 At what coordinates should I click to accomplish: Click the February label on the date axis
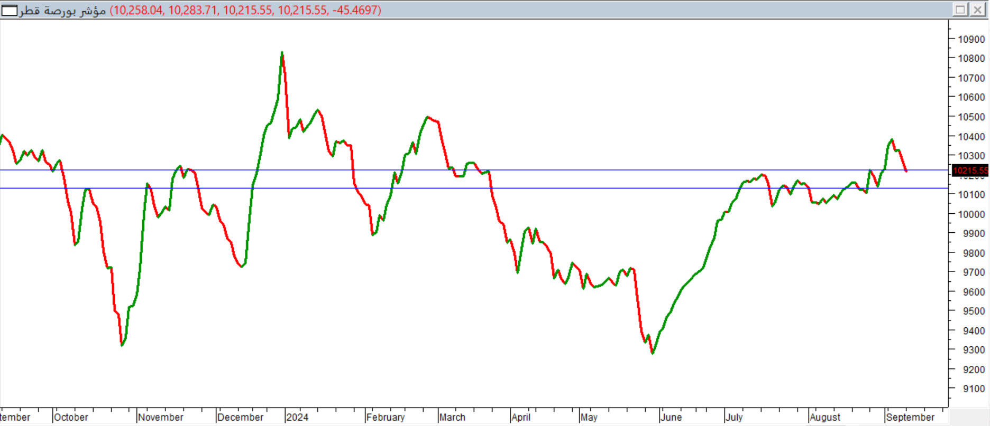tap(386, 417)
